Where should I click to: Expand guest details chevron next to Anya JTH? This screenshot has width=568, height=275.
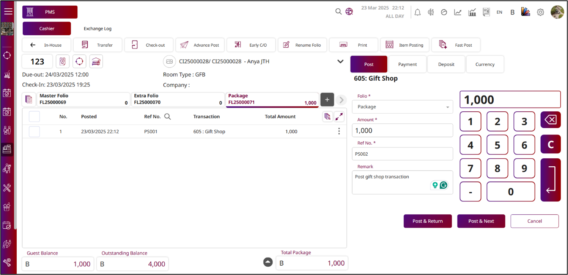tap(340, 61)
